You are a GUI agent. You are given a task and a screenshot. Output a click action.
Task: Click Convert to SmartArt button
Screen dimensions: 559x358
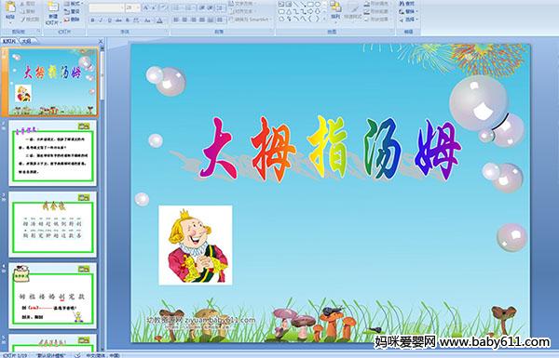pyautogui.click(x=250, y=20)
